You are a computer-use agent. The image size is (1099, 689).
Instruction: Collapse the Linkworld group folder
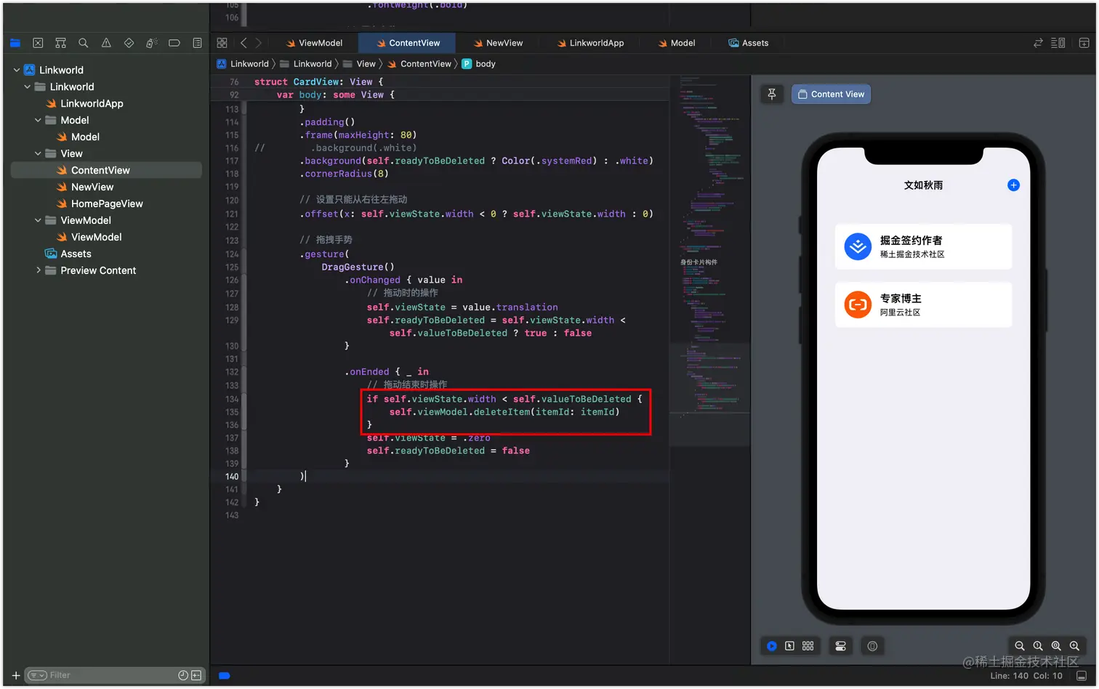click(28, 86)
